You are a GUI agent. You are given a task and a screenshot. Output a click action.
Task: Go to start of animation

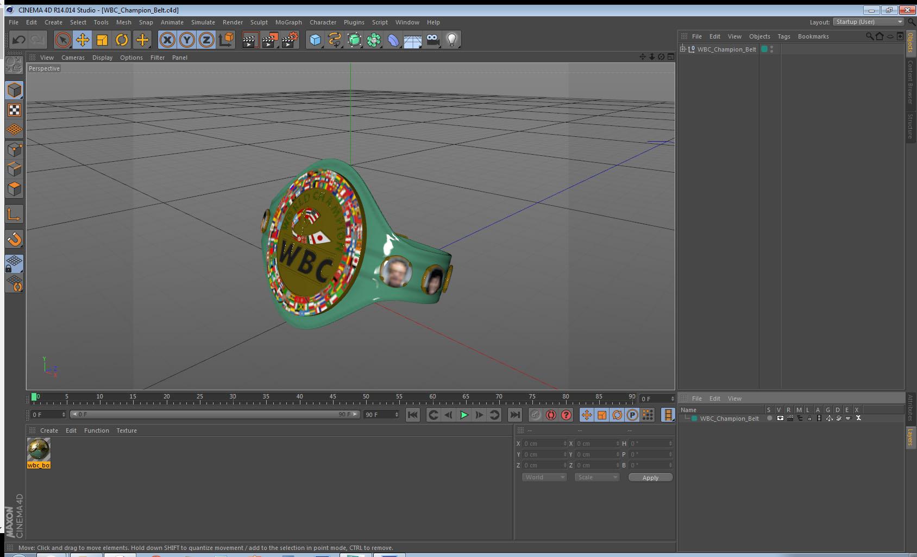tap(413, 415)
